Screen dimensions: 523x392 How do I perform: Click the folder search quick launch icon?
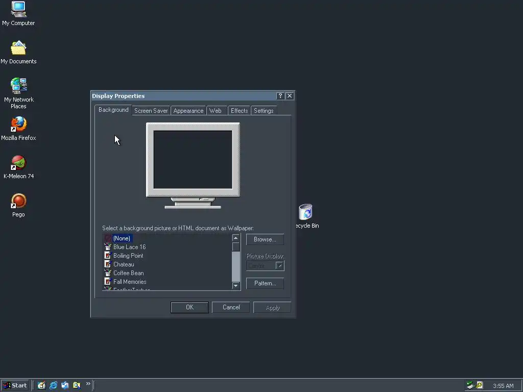point(77,385)
